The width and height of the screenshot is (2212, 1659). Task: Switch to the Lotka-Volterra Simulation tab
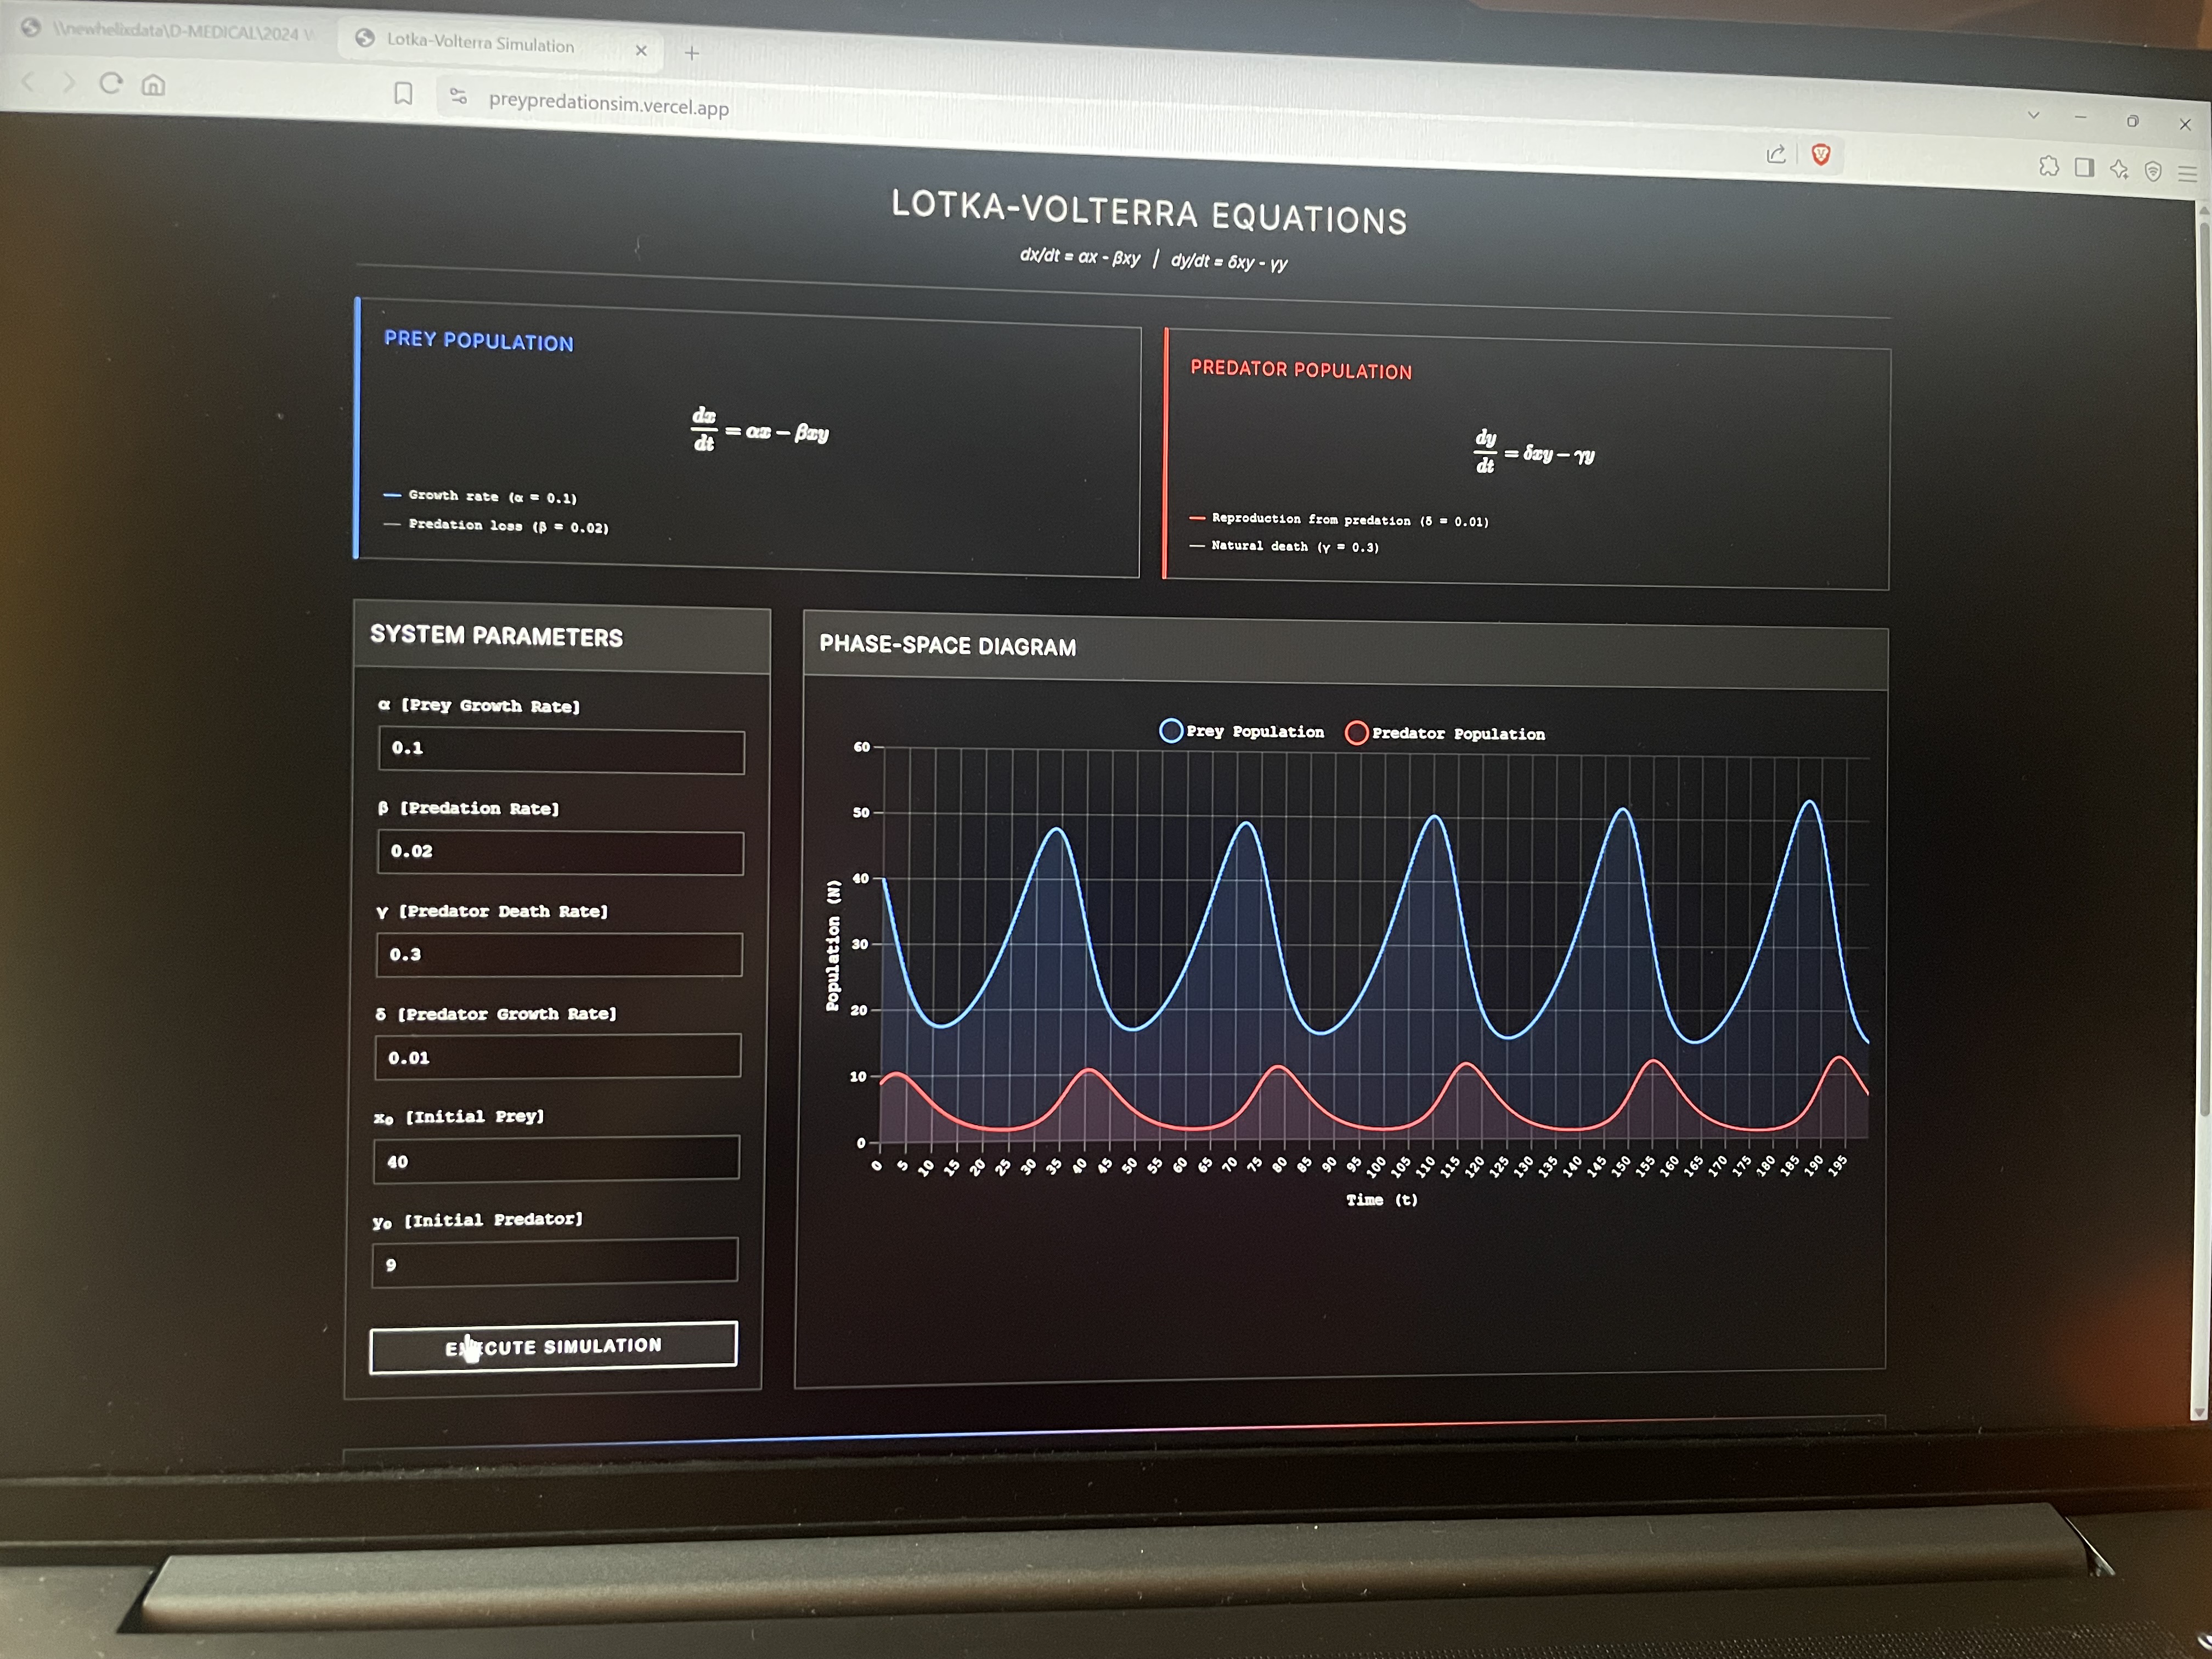(480, 44)
